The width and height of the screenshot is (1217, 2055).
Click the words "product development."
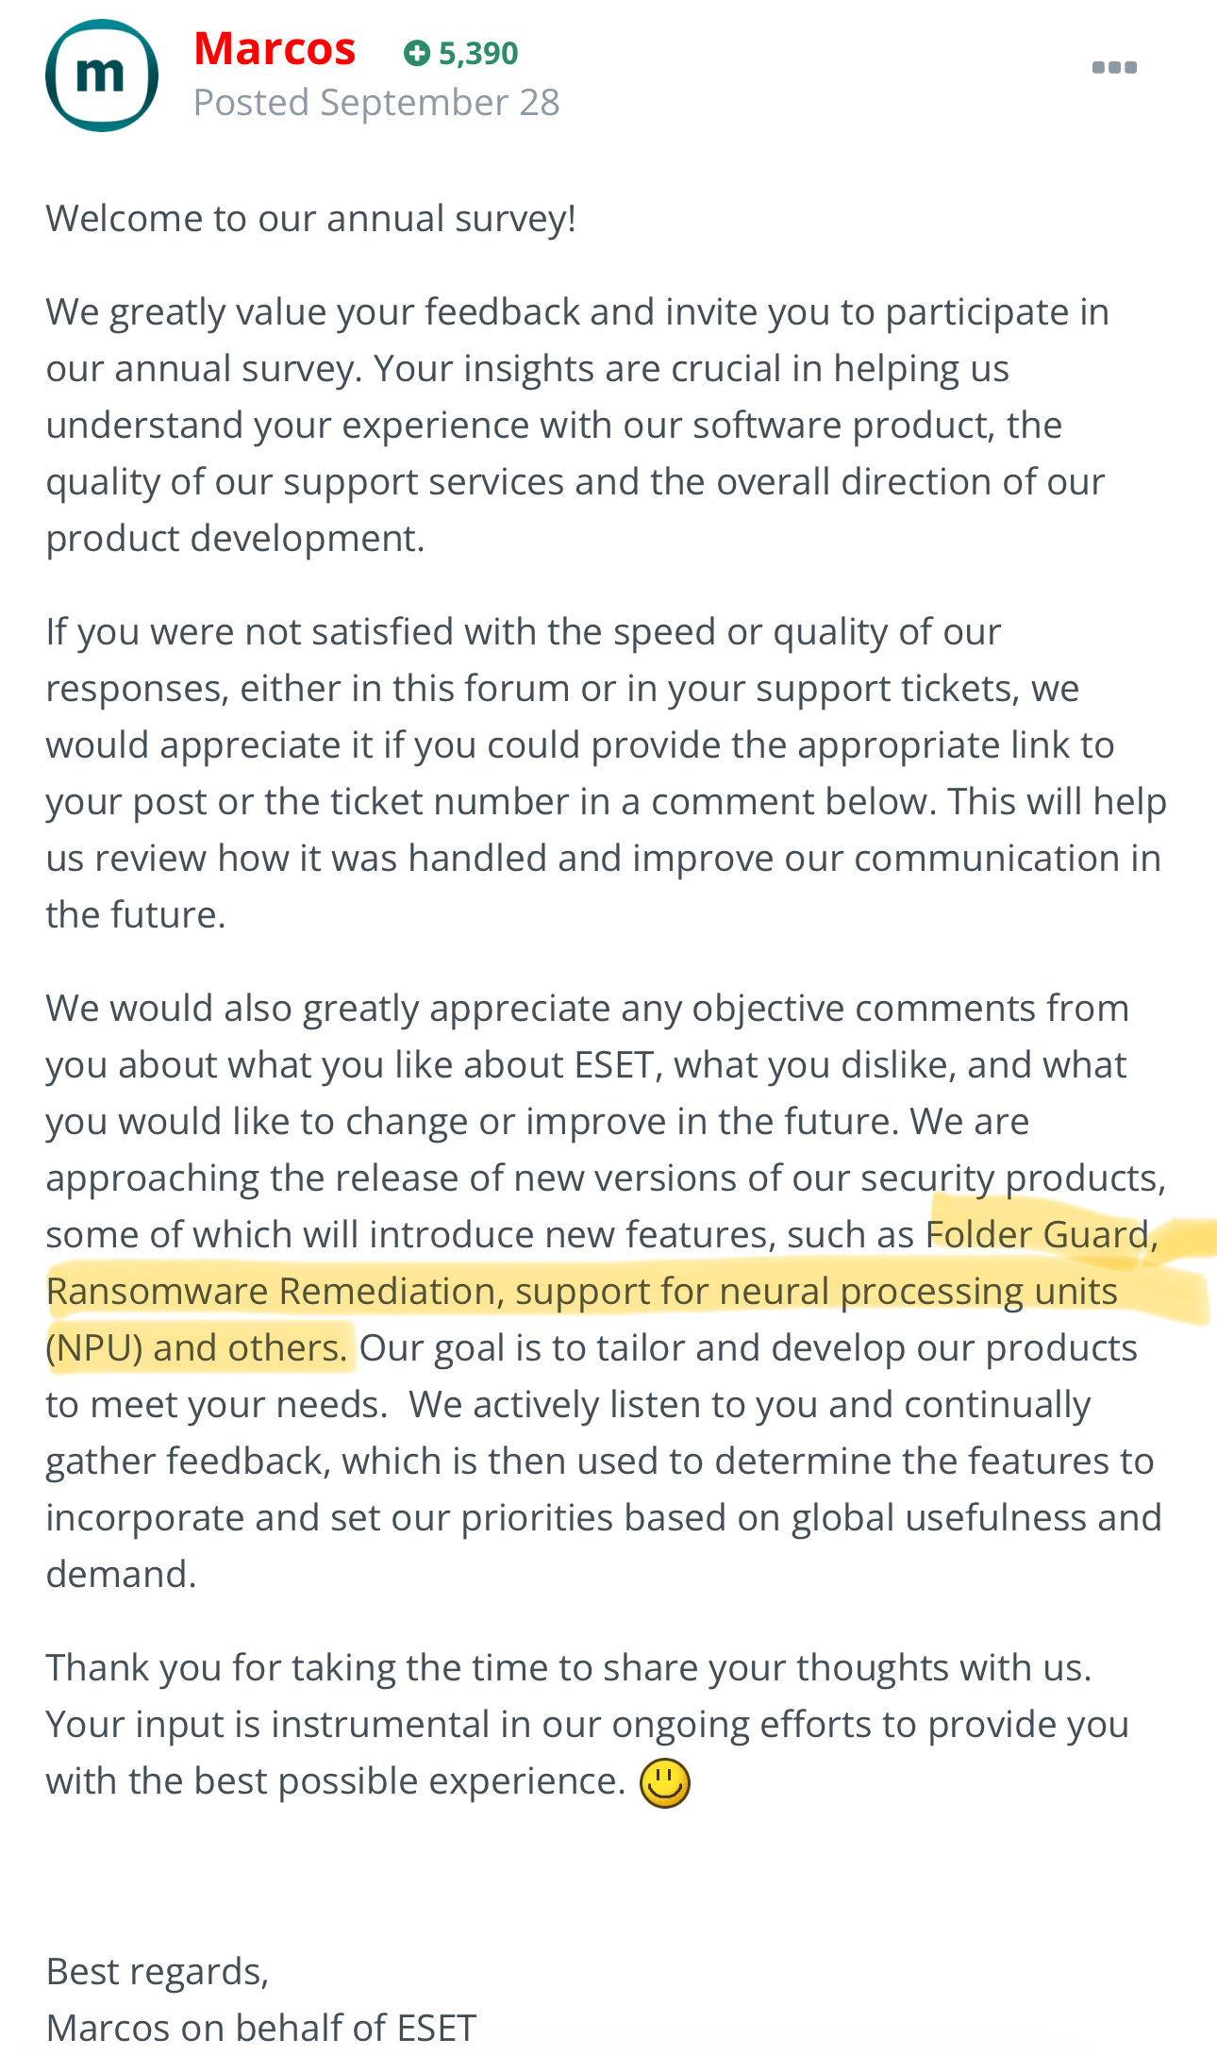236,539
